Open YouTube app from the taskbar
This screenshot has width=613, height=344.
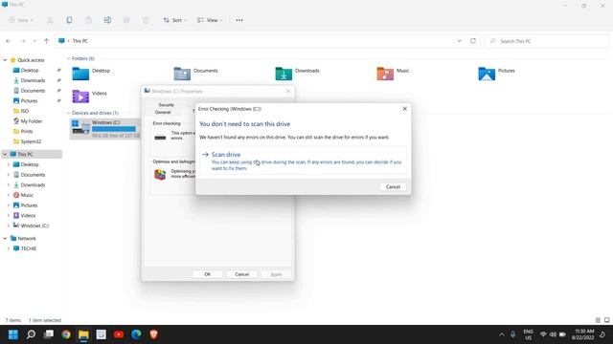(119, 334)
